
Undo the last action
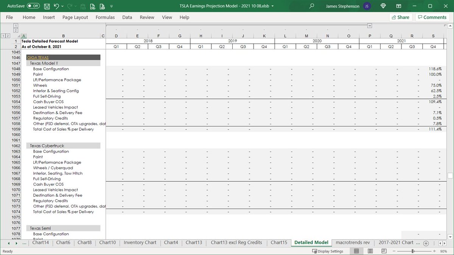[56, 6]
